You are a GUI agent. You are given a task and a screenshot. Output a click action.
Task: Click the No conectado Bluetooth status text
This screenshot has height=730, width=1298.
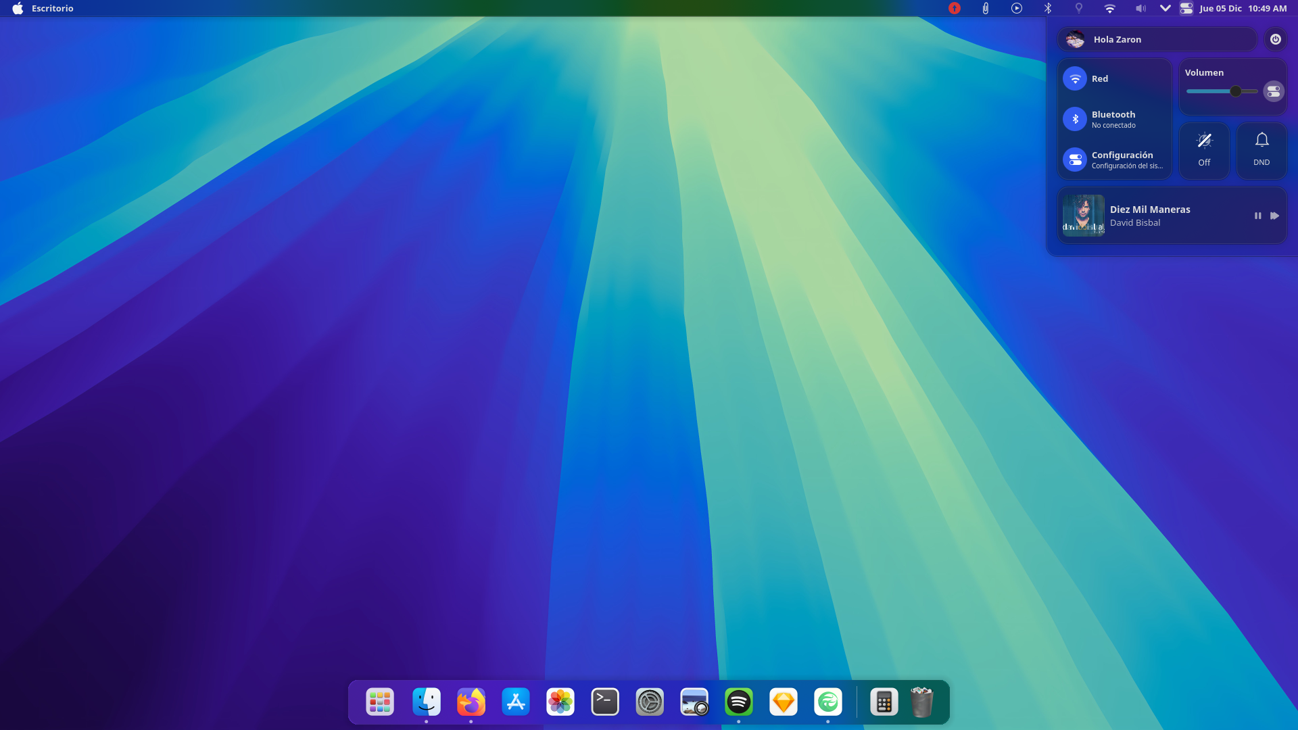tap(1113, 126)
